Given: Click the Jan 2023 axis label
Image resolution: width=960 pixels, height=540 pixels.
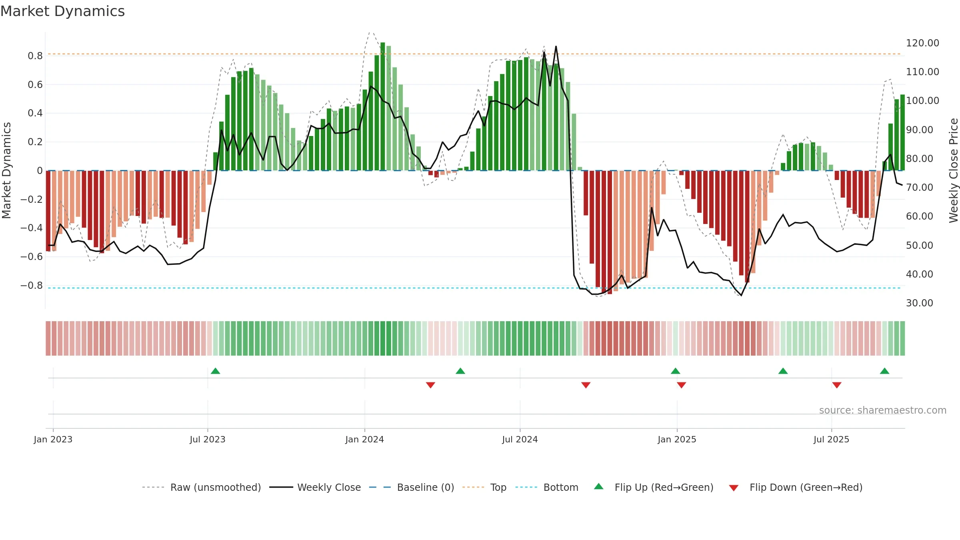Looking at the screenshot, I should [x=53, y=439].
